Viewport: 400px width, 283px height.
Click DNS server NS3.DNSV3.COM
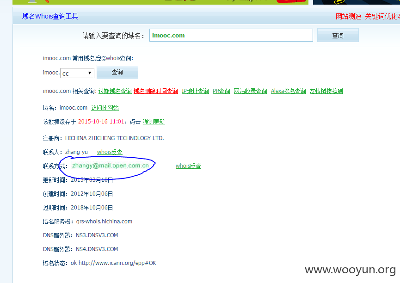(x=97, y=235)
